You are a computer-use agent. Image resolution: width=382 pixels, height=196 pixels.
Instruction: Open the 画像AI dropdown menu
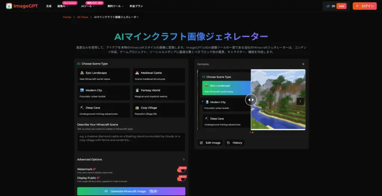(63, 6)
